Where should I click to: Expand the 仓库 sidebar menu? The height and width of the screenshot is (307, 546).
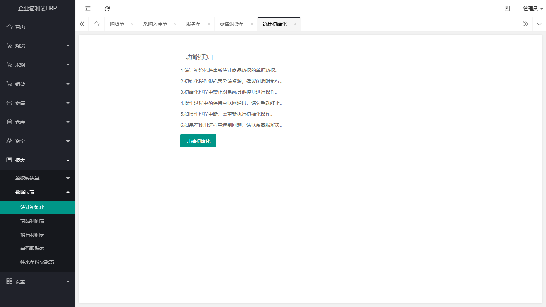(x=37, y=122)
